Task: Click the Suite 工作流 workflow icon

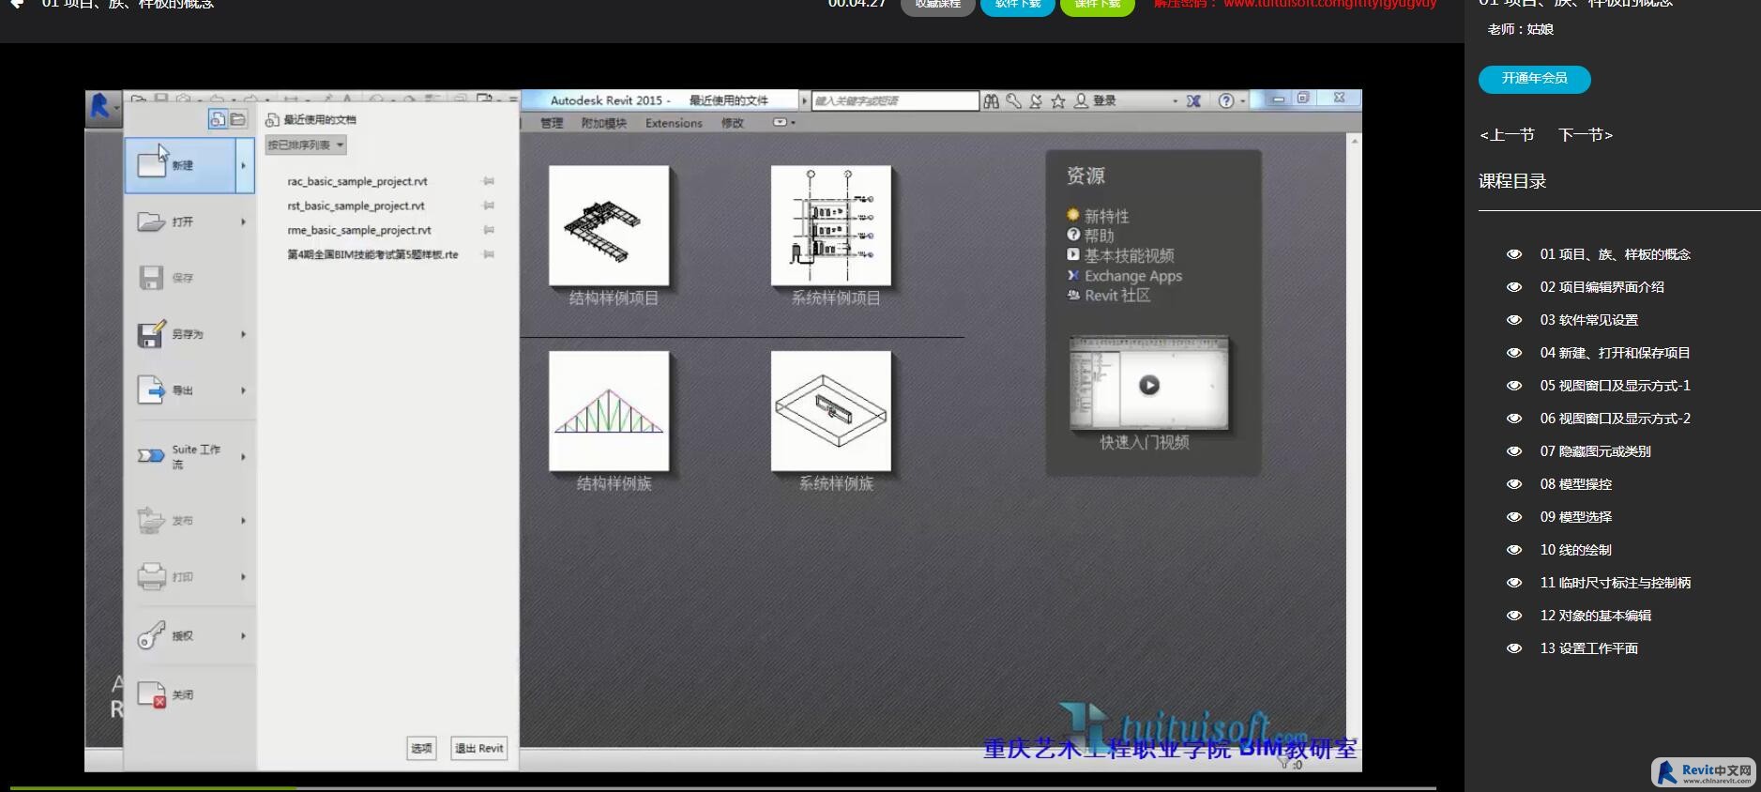Action: tap(151, 455)
